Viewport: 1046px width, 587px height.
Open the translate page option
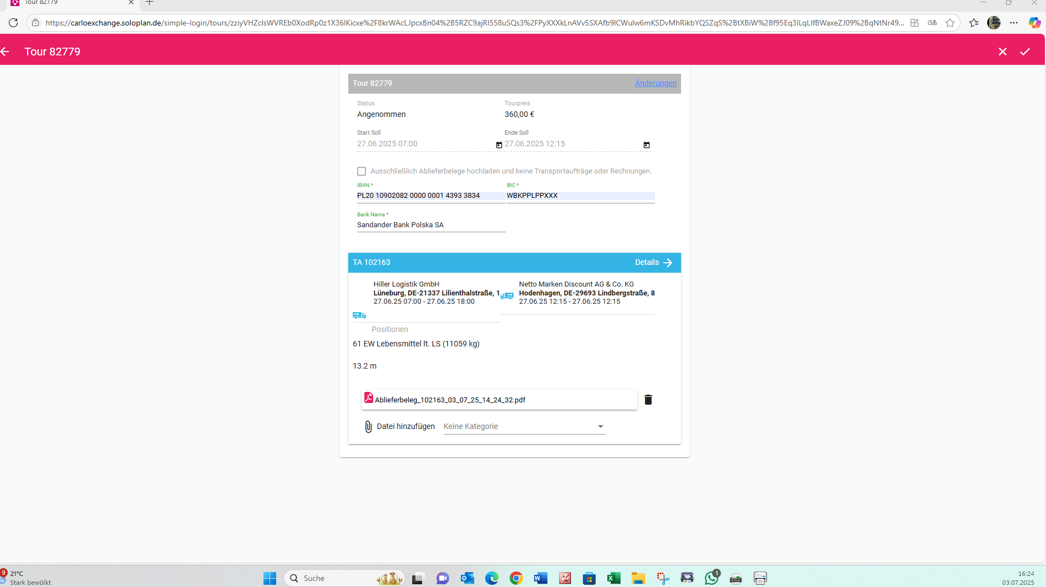[x=932, y=23]
